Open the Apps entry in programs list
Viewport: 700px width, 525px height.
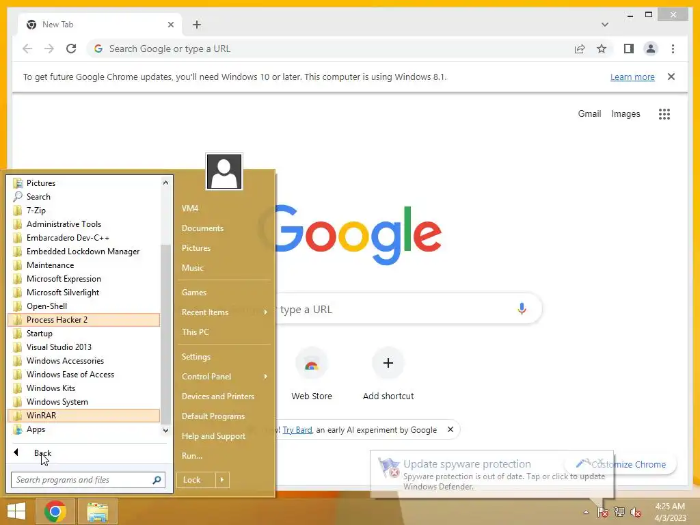coord(84,429)
